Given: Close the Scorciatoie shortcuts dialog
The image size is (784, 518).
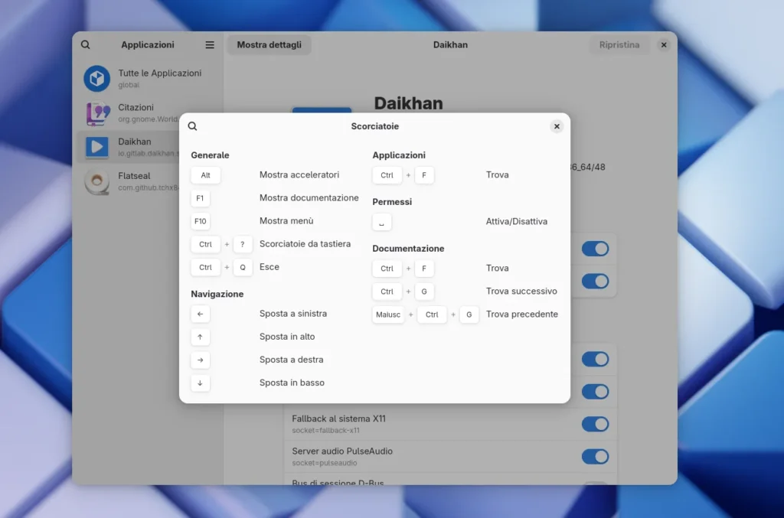Looking at the screenshot, I should click(x=557, y=126).
